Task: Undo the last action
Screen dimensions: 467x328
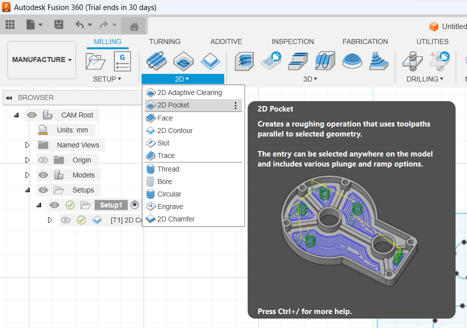Action: (80, 24)
